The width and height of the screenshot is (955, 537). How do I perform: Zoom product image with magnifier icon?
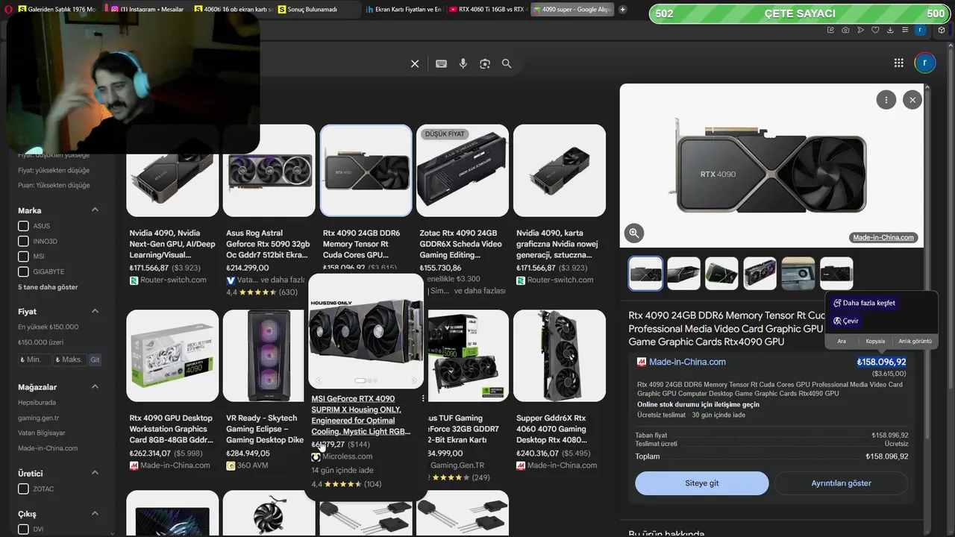pyautogui.click(x=634, y=233)
